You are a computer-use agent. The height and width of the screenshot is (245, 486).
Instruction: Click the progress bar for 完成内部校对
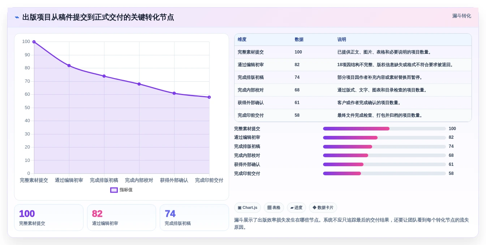pos(384,155)
